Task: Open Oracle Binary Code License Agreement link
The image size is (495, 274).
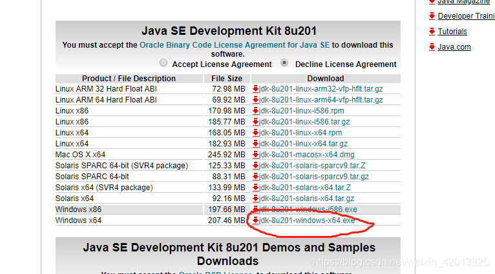Action: tap(235, 45)
